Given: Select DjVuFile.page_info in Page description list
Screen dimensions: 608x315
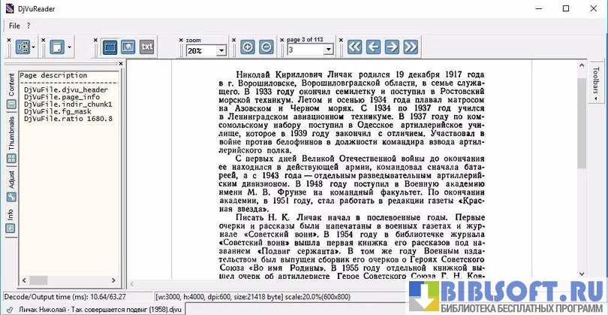Looking at the screenshot, I should click(x=62, y=97).
